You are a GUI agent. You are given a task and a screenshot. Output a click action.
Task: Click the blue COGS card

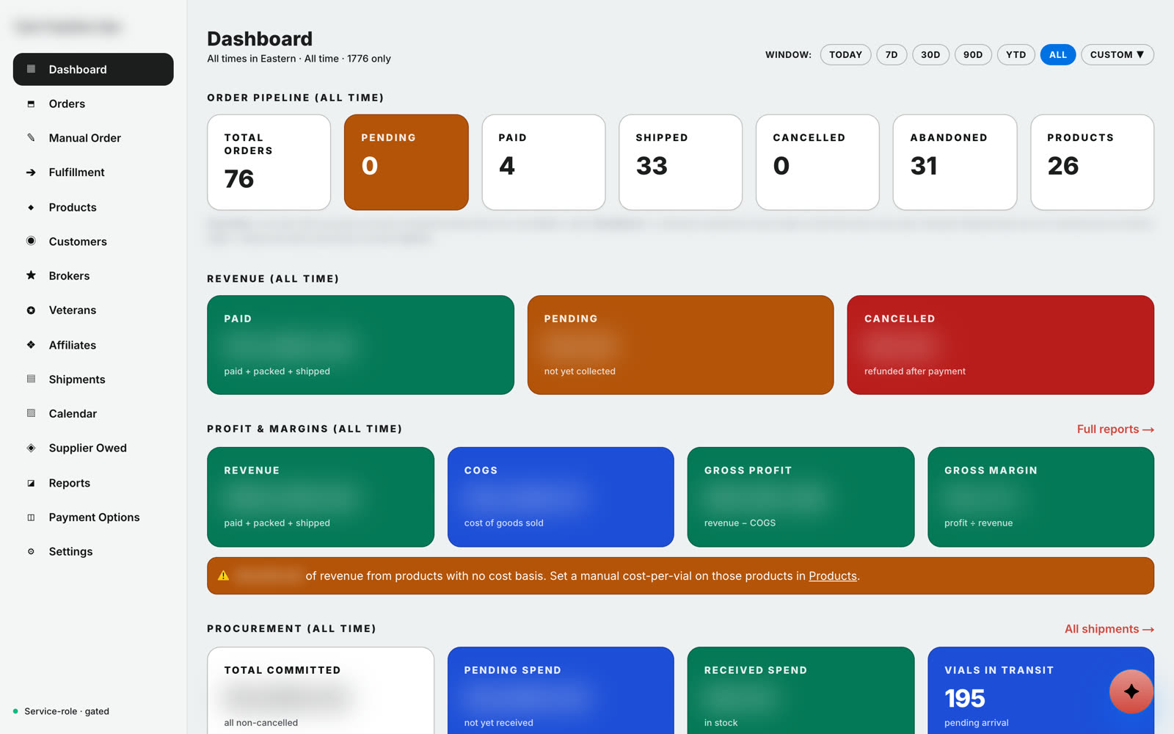click(x=561, y=497)
